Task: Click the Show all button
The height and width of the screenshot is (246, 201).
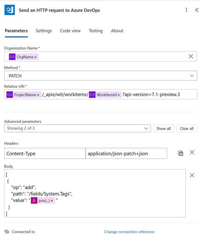Action: tap(164, 129)
